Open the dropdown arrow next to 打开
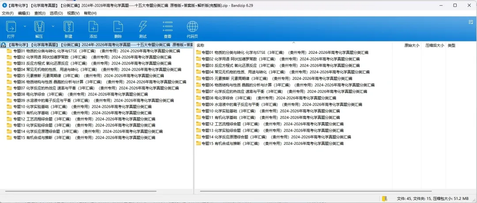 25,26
